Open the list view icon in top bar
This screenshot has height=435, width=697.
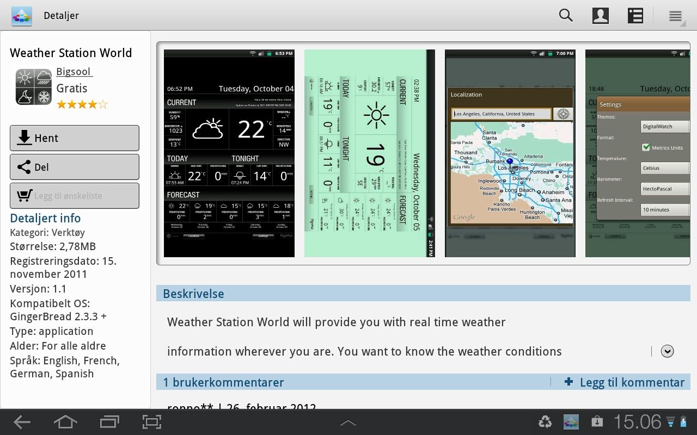(x=635, y=15)
